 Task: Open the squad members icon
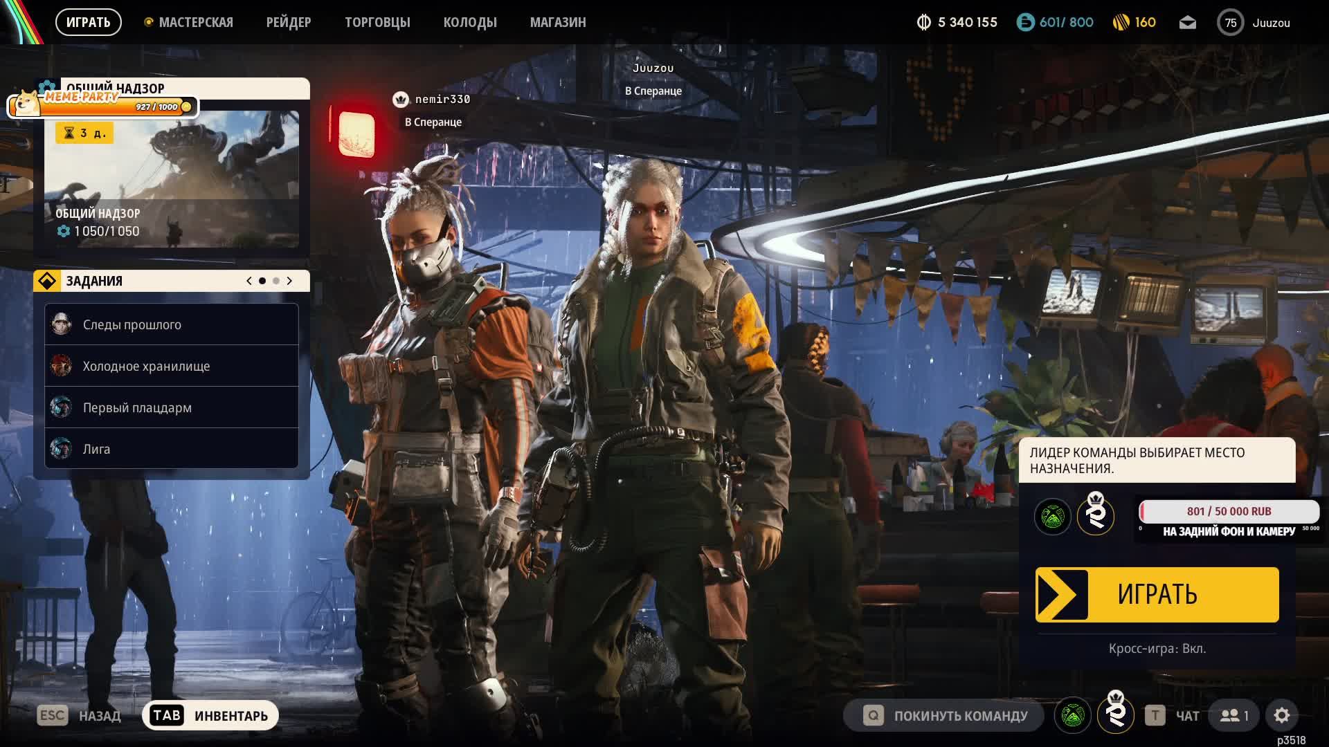[x=1234, y=715]
